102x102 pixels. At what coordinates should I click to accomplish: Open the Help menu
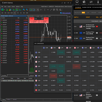pos(22,7)
